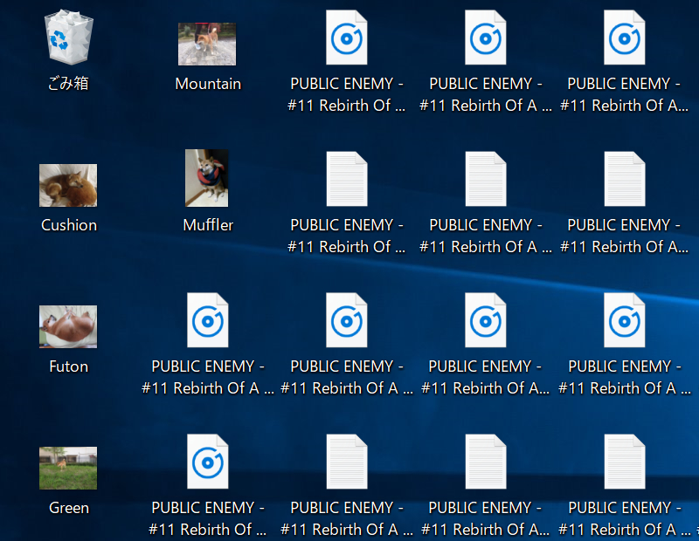Click the filename label under the Mountain icon
This screenshot has height=541, width=699.
(208, 84)
